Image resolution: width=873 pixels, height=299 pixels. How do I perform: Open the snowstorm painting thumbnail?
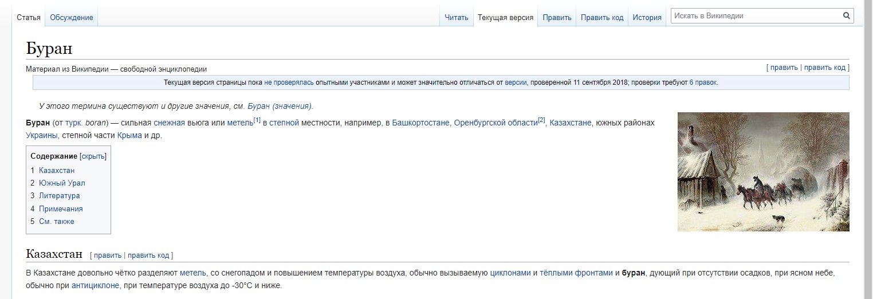pyautogui.click(x=764, y=172)
